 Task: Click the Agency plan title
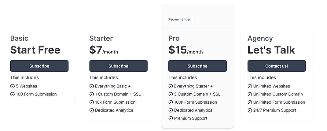point(260,38)
